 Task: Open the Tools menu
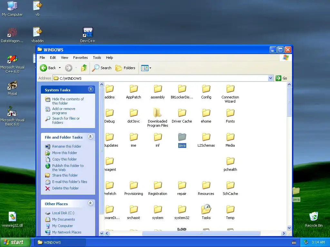pyautogui.click(x=97, y=58)
